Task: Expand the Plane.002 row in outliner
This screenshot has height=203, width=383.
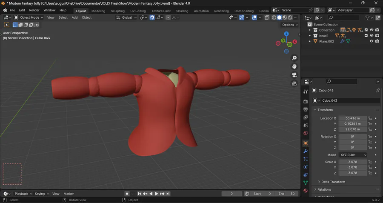Action: click(x=310, y=41)
